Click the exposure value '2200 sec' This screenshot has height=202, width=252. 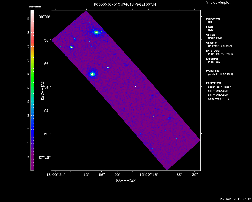pyautogui.click(x=214, y=62)
